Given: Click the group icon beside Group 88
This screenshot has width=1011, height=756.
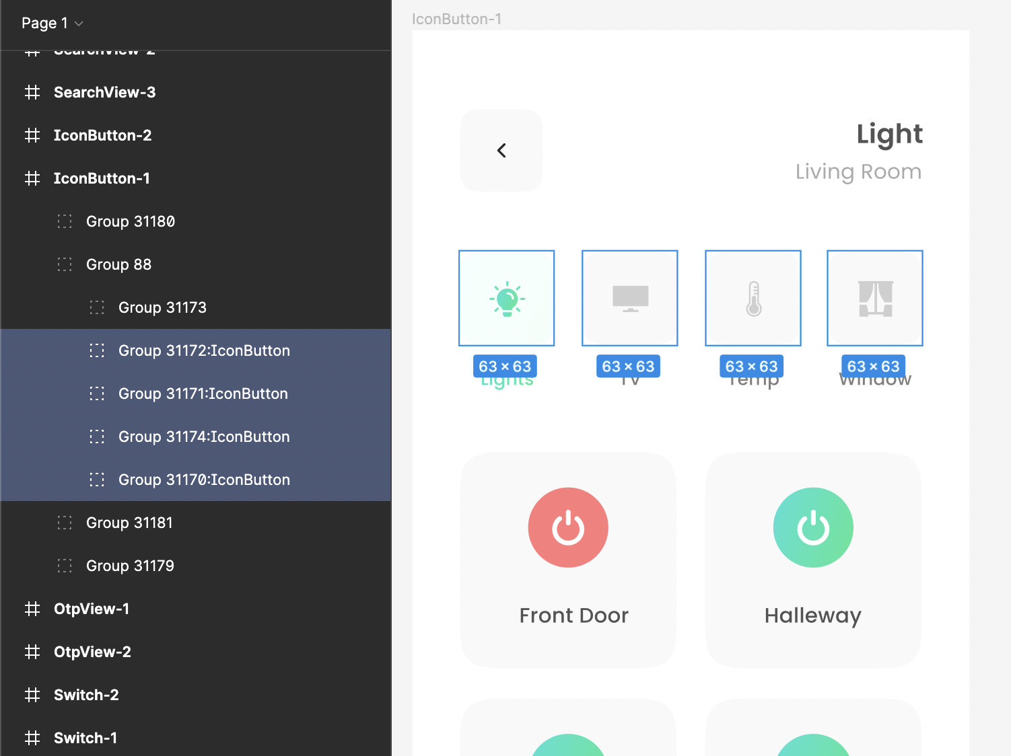Looking at the screenshot, I should pyautogui.click(x=65, y=264).
